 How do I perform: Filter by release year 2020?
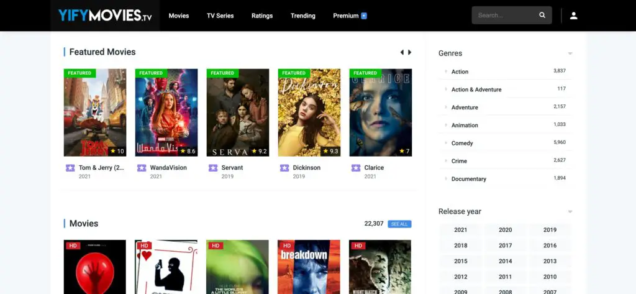(505, 230)
